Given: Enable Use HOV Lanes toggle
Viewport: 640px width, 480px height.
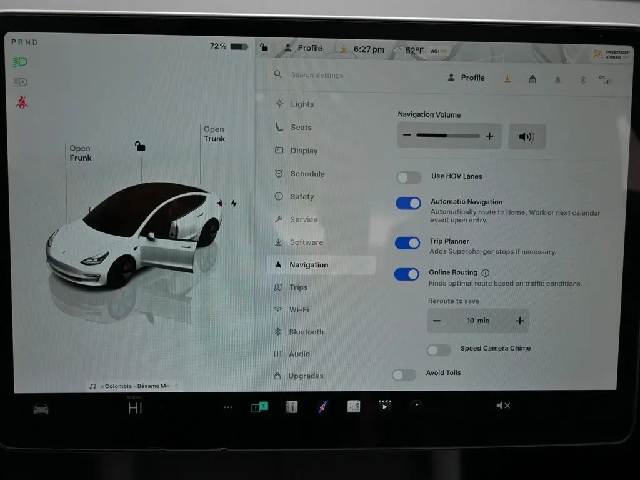Looking at the screenshot, I should (x=409, y=177).
